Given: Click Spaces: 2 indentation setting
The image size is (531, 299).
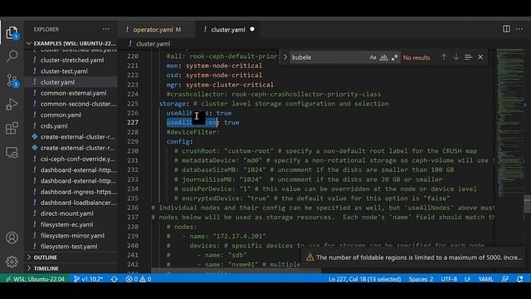Looking at the screenshot, I should pyautogui.click(x=421, y=279).
